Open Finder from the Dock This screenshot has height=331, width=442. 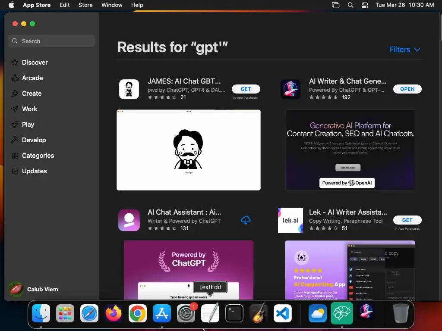[41, 313]
